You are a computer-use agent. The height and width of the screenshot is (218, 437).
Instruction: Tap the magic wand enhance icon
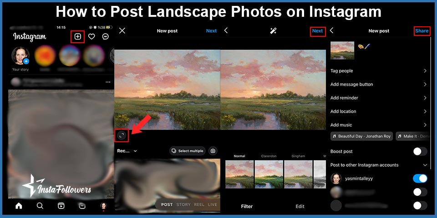(273, 31)
